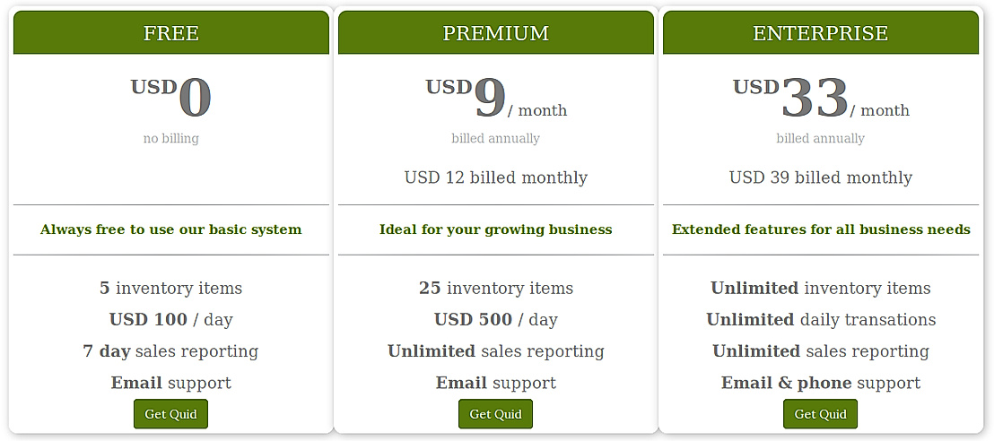Click 'USD 12 billed monthly' text
Screen dimensions: 994x441
click(495, 177)
